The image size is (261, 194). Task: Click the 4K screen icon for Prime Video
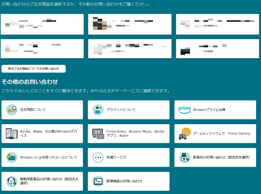(98, 134)
